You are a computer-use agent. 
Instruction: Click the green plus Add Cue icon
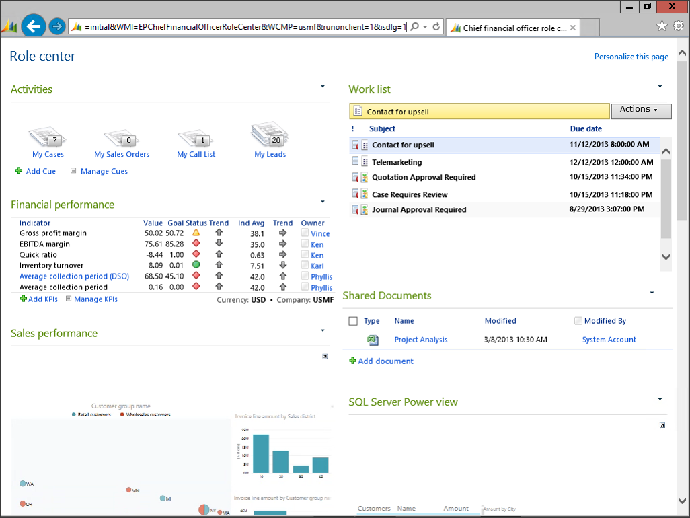(x=19, y=171)
